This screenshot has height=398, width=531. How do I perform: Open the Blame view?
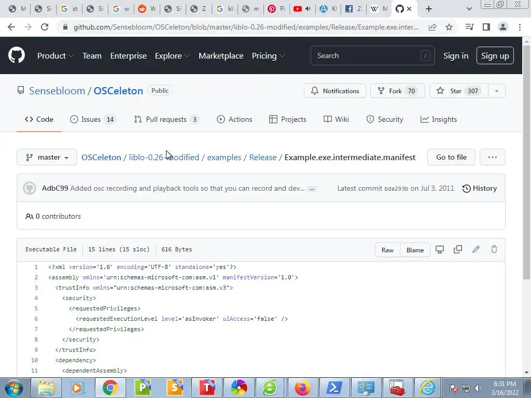click(x=415, y=250)
